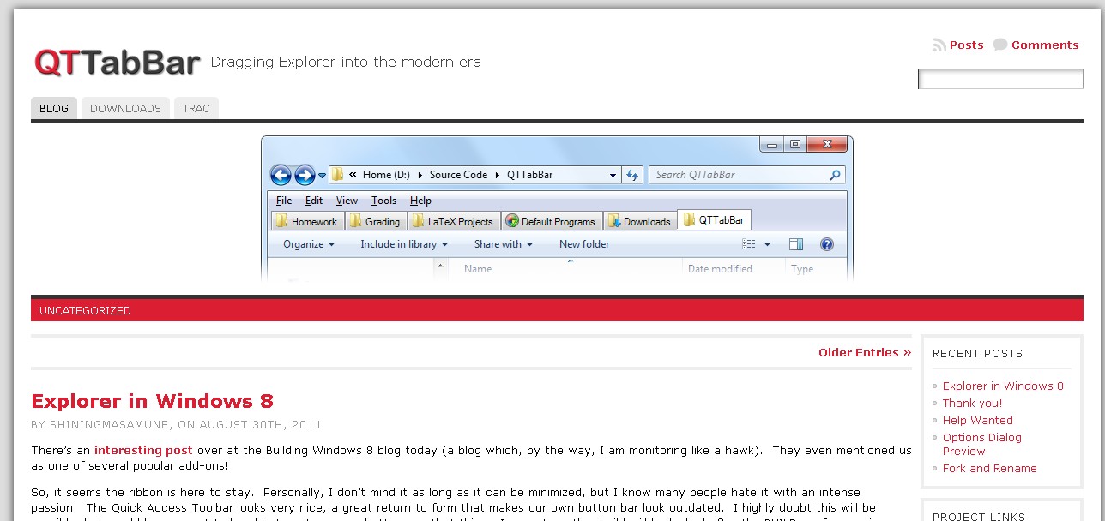Click the folder icon in banner address bar
The width and height of the screenshot is (1105, 521).
click(337, 175)
